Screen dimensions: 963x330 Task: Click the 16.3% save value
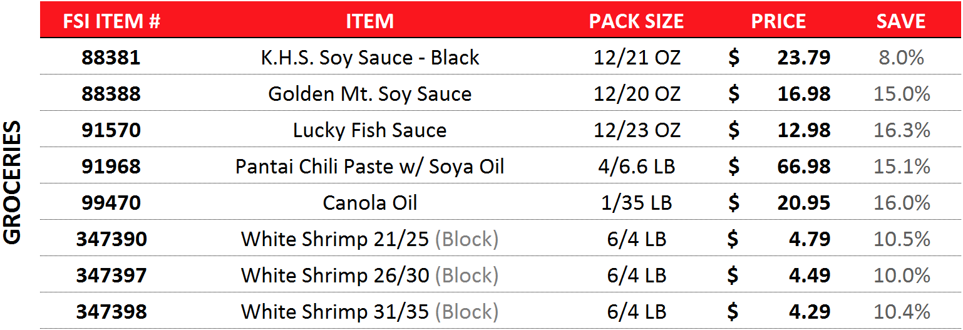point(902,130)
